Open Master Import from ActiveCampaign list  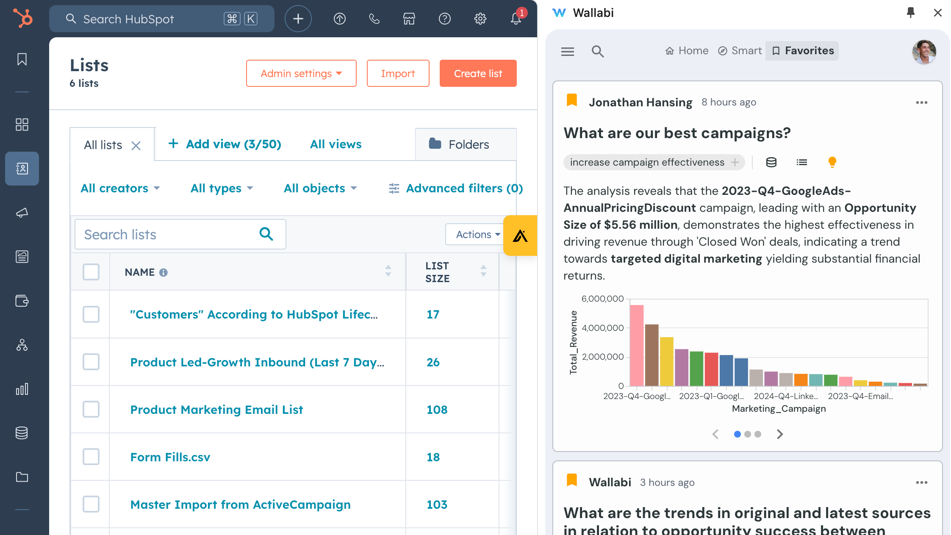pos(240,505)
